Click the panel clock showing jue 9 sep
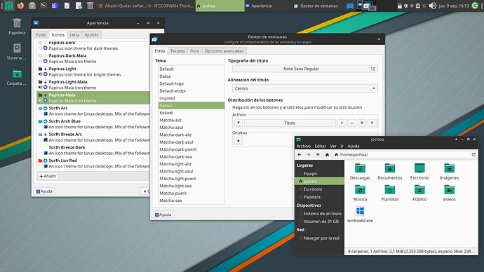Viewport: 484px width, 272px height. point(453,6)
